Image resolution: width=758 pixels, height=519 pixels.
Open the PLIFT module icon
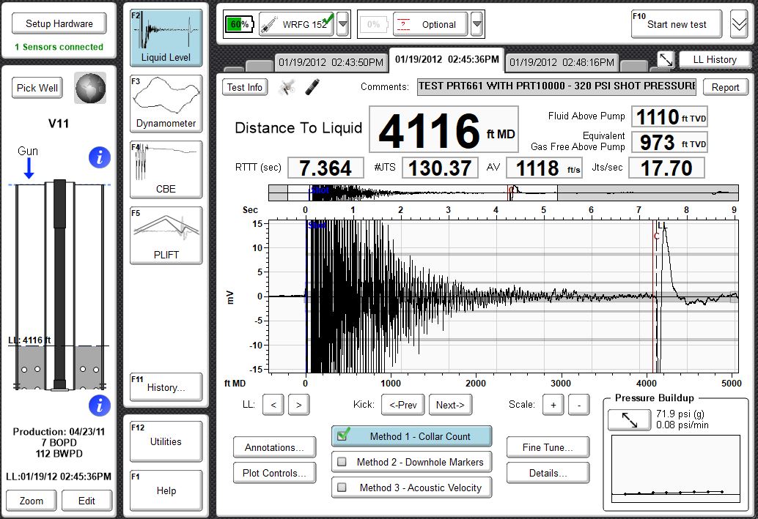point(166,235)
